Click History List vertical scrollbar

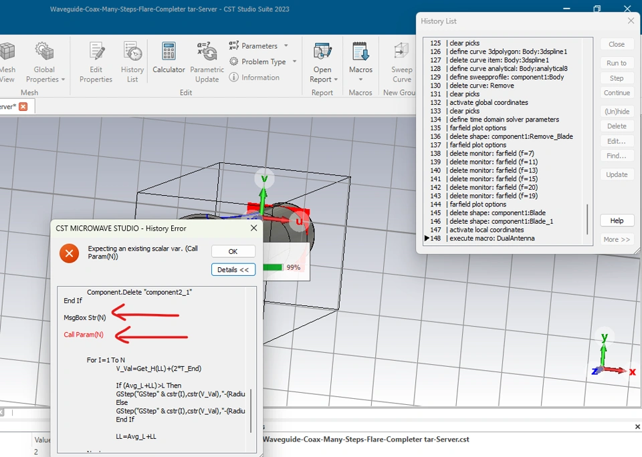click(x=588, y=219)
